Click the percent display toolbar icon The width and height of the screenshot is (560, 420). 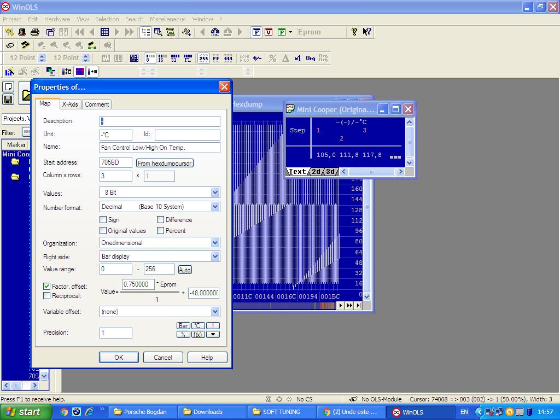[272, 58]
